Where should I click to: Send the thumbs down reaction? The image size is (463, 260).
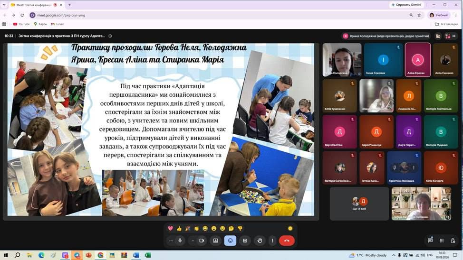[240, 229]
